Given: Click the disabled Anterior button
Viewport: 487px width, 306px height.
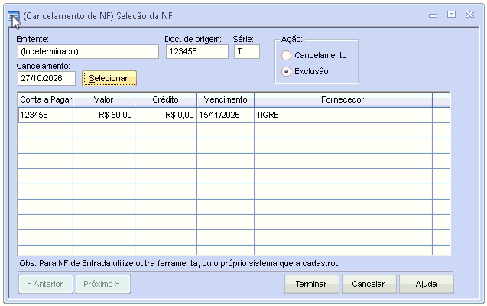Looking at the screenshot, I should [x=46, y=284].
